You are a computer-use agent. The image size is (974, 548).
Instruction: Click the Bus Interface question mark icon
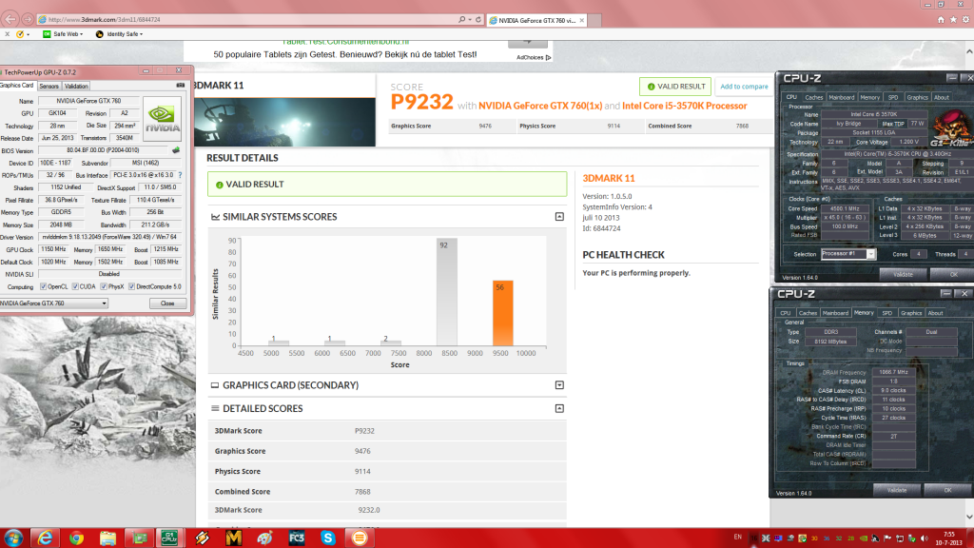point(180,175)
